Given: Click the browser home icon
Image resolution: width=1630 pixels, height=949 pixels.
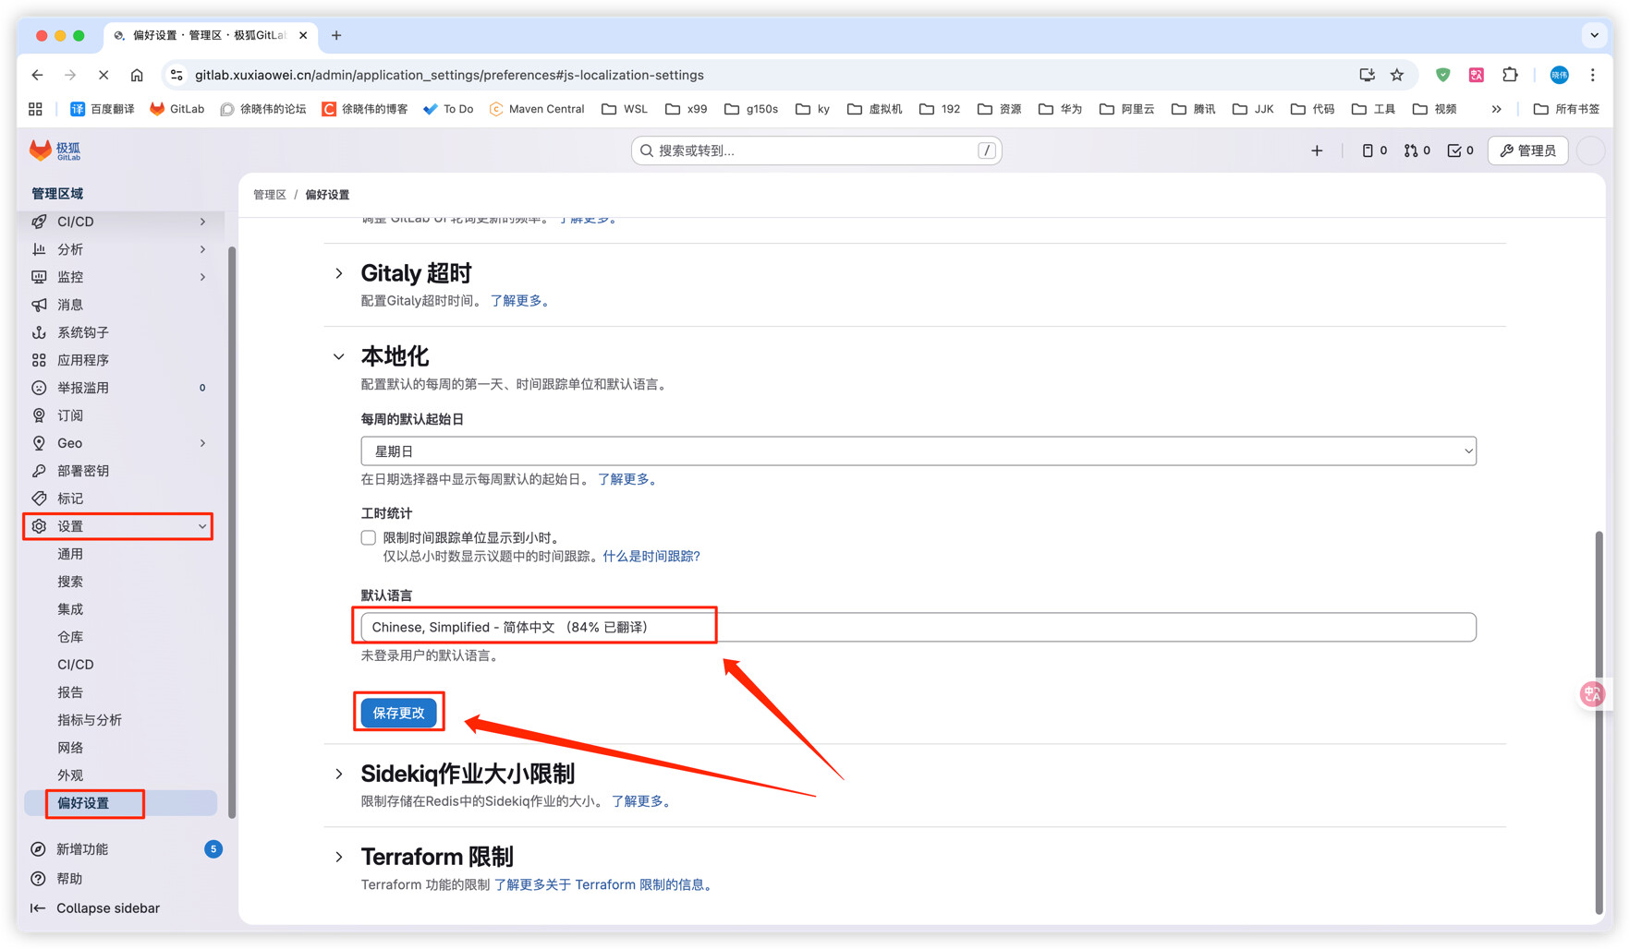Looking at the screenshot, I should (137, 75).
